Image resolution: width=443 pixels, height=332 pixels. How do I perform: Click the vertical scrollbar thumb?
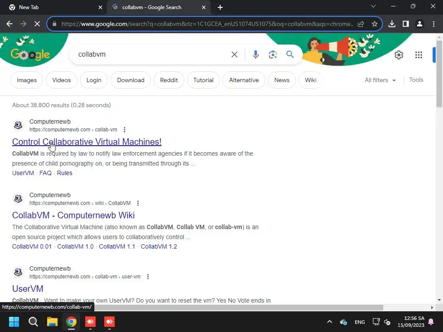click(439, 74)
